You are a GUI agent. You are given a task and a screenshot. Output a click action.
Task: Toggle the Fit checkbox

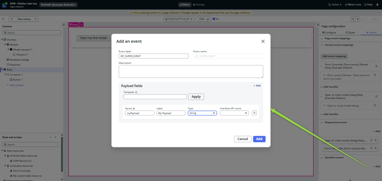pyautogui.click(x=214, y=19)
